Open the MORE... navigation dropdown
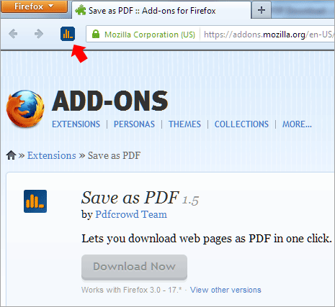The height and width of the screenshot is (307, 335). pos(297,124)
